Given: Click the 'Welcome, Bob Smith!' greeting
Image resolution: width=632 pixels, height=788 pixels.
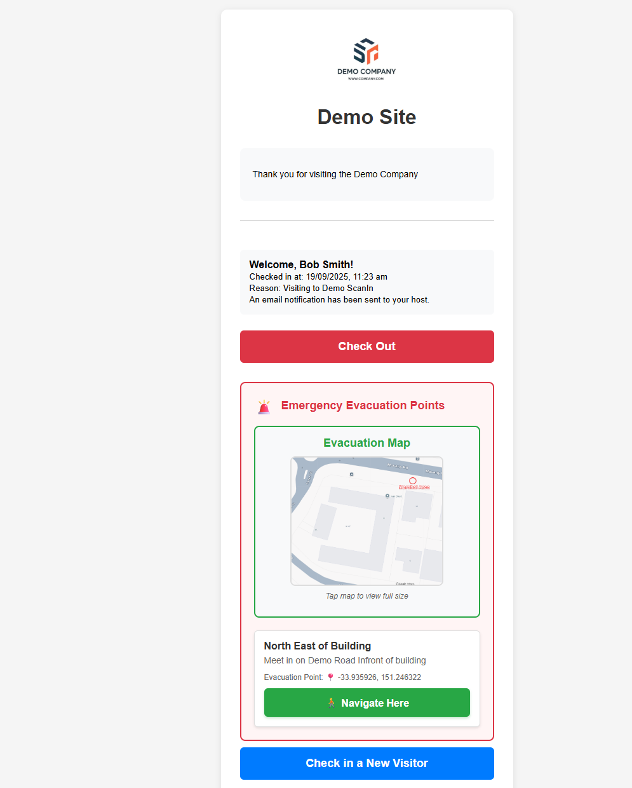Looking at the screenshot, I should [x=301, y=264].
